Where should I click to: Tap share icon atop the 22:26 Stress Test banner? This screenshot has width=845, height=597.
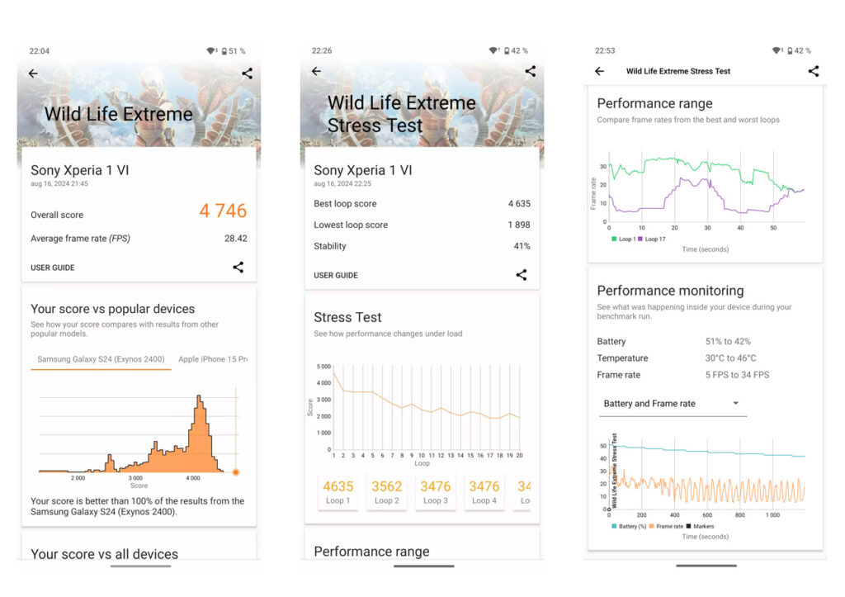point(530,72)
